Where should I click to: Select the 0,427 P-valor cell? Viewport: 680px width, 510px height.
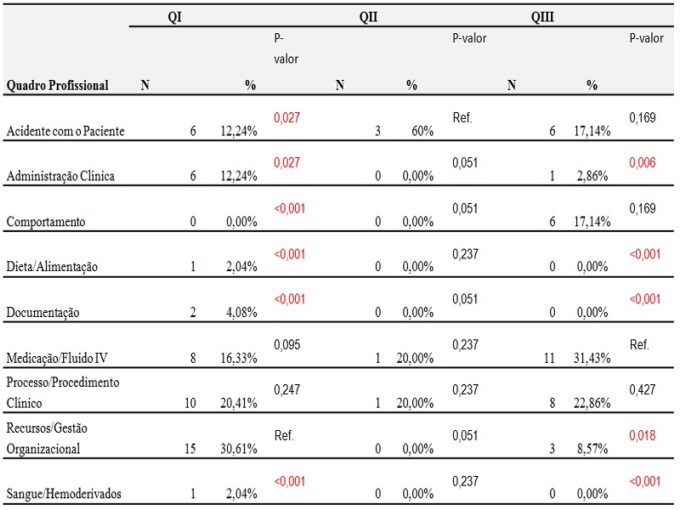tap(643, 390)
